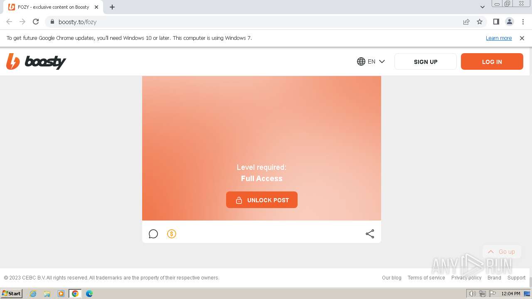Click the LOG IN button

click(x=492, y=61)
